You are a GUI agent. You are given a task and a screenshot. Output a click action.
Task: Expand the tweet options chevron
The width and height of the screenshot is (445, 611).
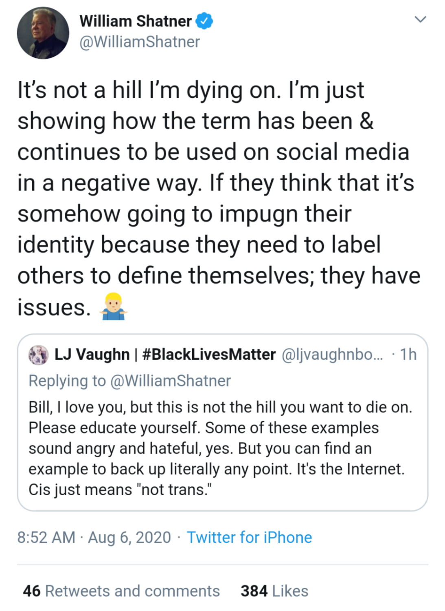[x=420, y=19]
